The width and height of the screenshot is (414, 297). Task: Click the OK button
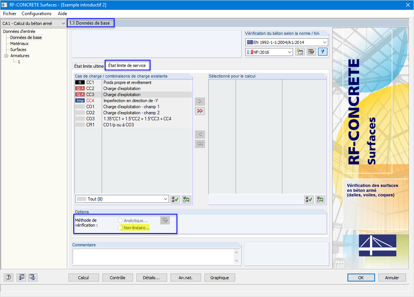pos(361,278)
